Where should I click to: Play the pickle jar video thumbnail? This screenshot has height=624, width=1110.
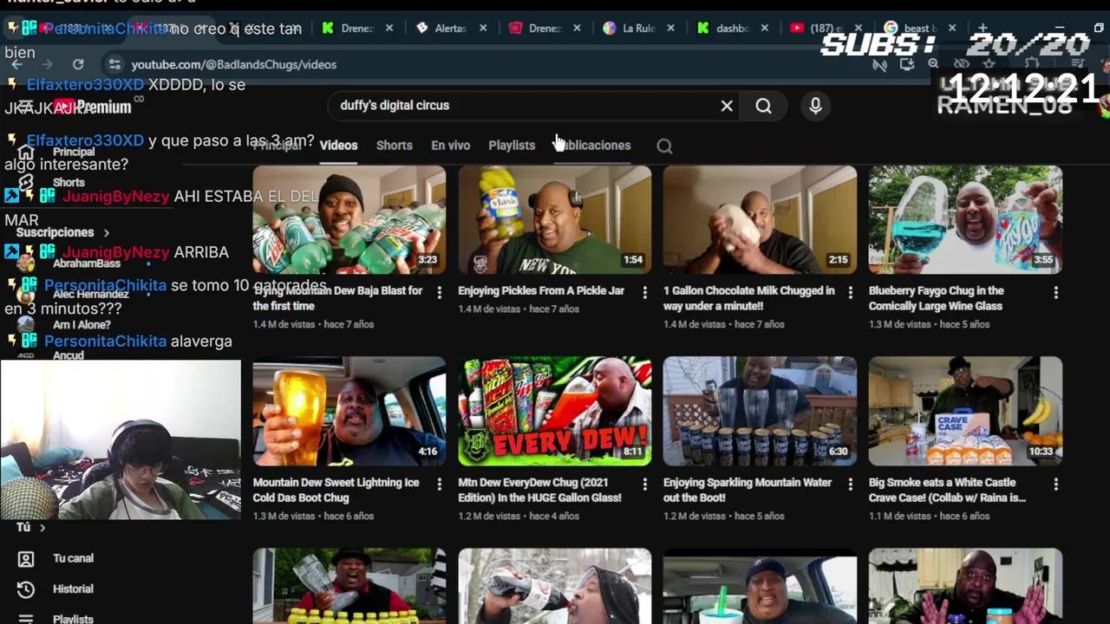click(x=555, y=220)
